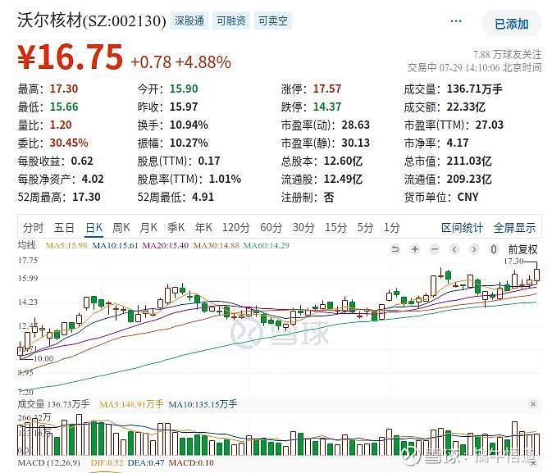The image size is (552, 473).
Task: Click the 17.30 high price marker on chart
Action: tap(513, 262)
